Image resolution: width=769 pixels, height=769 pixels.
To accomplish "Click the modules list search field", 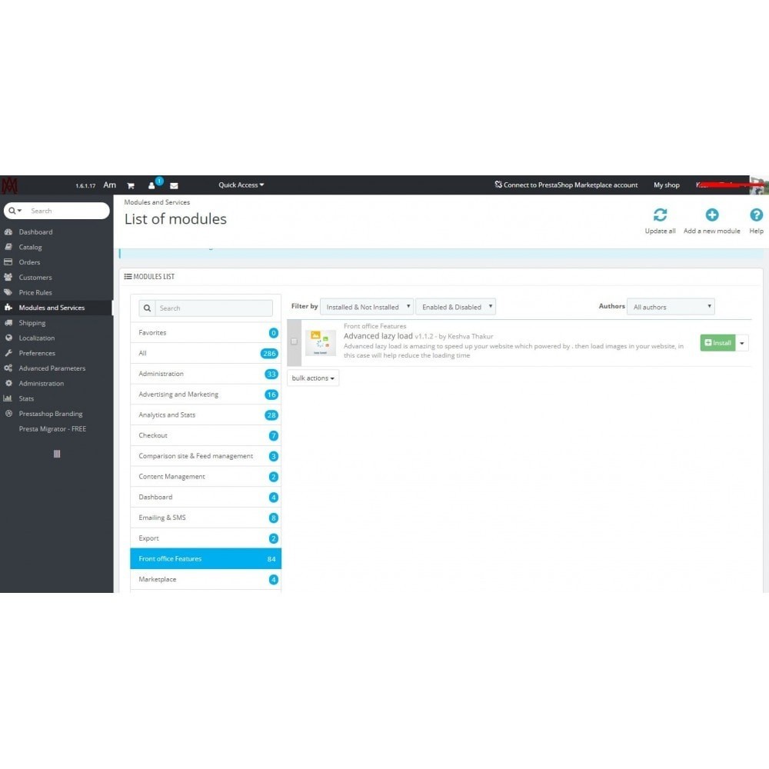I will coord(214,308).
